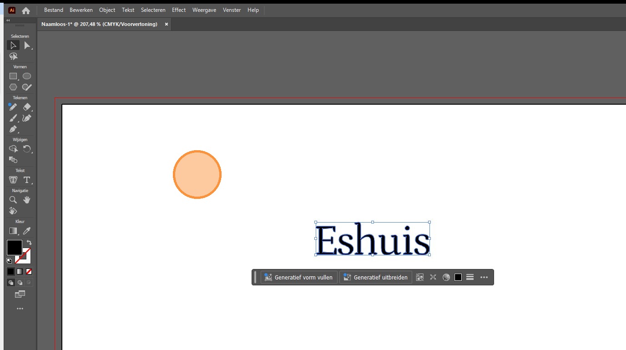Viewport: 626px width, 350px height.
Task: Click the black Fill color box
Action: 14,248
